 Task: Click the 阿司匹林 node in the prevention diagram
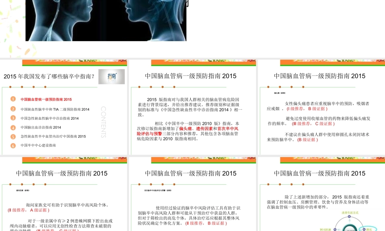pos(335,229)
